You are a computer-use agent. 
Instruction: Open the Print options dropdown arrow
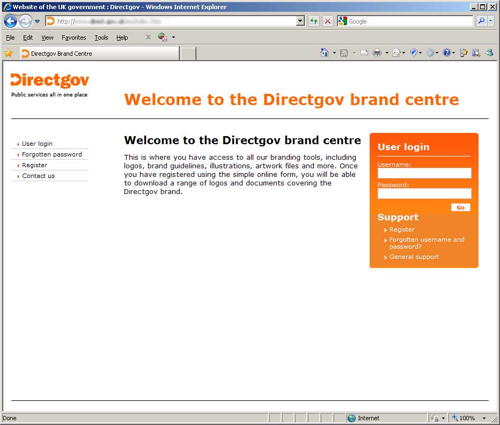pos(387,53)
